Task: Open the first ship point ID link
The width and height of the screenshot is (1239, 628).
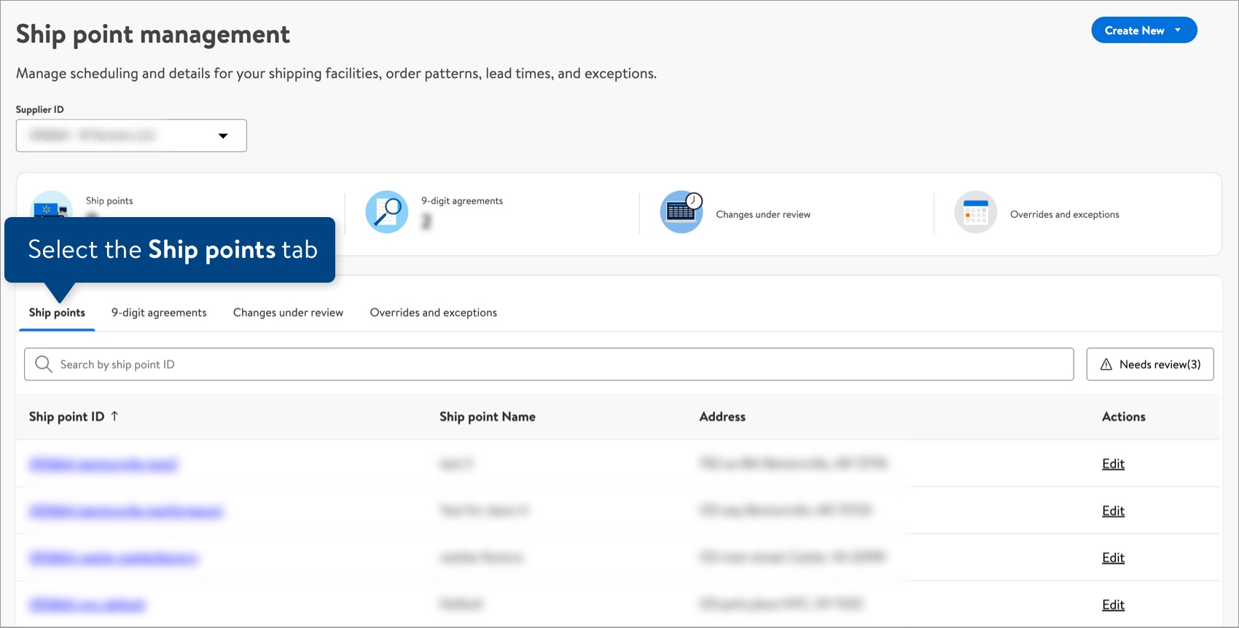Action: [103, 464]
